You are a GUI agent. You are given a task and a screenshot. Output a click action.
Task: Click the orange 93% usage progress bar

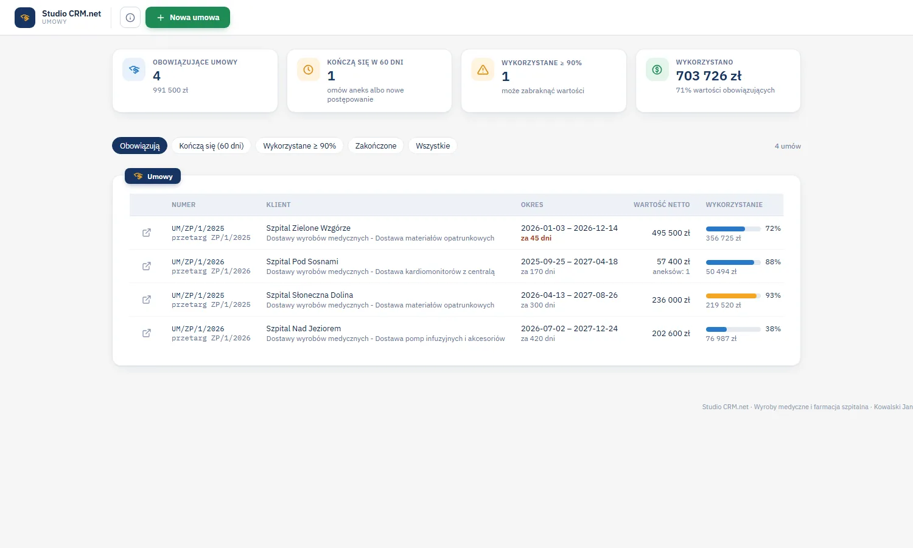(733, 296)
